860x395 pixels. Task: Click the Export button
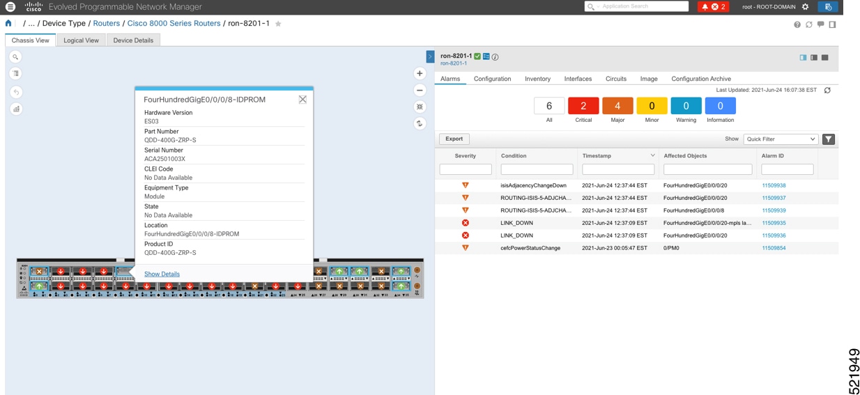coord(454,139)
